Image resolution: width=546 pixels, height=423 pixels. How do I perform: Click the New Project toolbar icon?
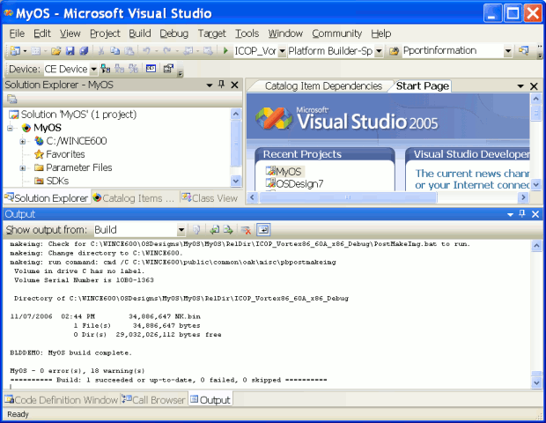pos(15,51)
